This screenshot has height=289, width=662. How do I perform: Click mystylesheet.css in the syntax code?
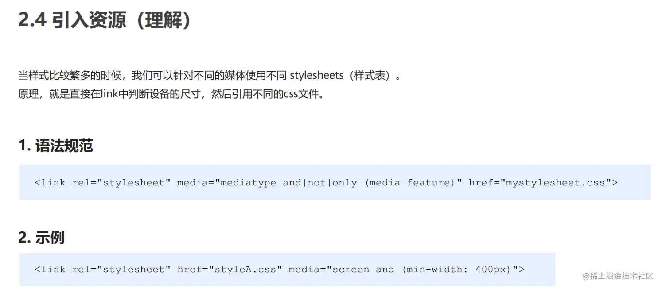(x=556, y=182)
